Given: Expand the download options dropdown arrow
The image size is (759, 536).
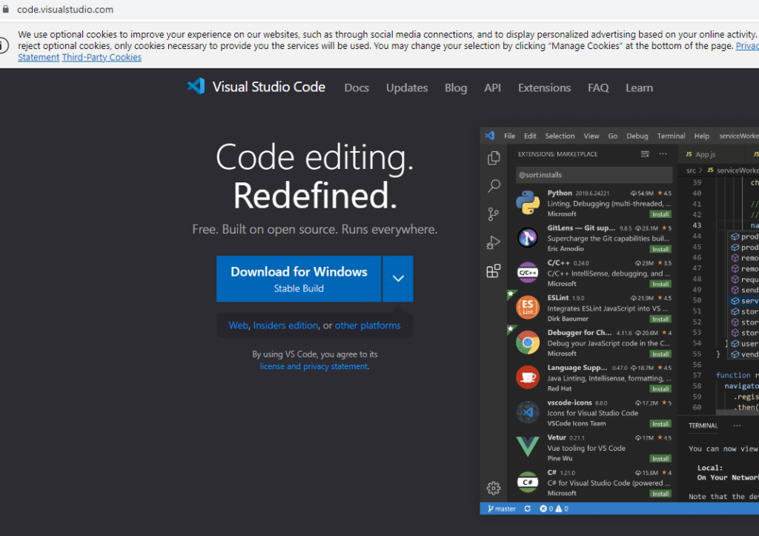Looking at the screenshot, I should pos(398,279).
